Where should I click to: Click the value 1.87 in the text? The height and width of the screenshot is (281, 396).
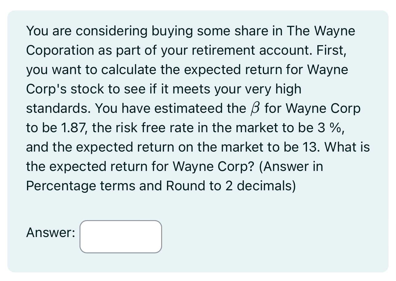click(x=54, y=128)
